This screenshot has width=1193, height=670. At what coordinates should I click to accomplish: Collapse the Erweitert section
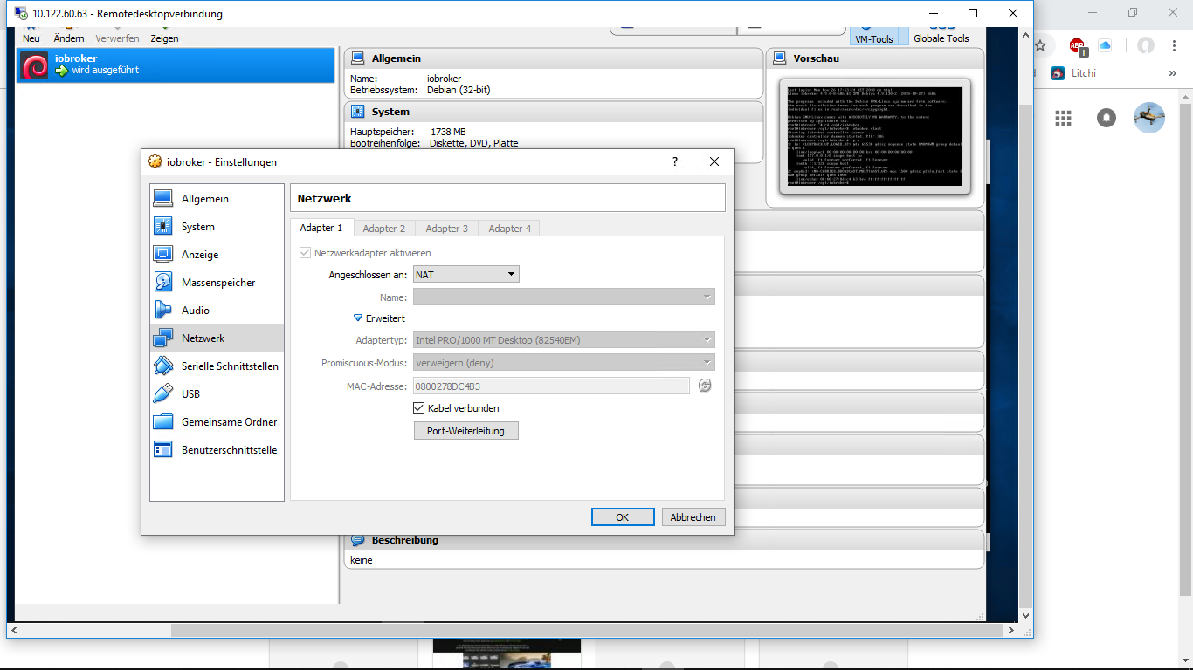[x=379, y=318]
